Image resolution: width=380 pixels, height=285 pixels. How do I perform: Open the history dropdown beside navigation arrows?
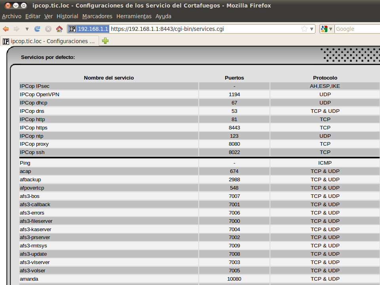[x=27, y=29]
